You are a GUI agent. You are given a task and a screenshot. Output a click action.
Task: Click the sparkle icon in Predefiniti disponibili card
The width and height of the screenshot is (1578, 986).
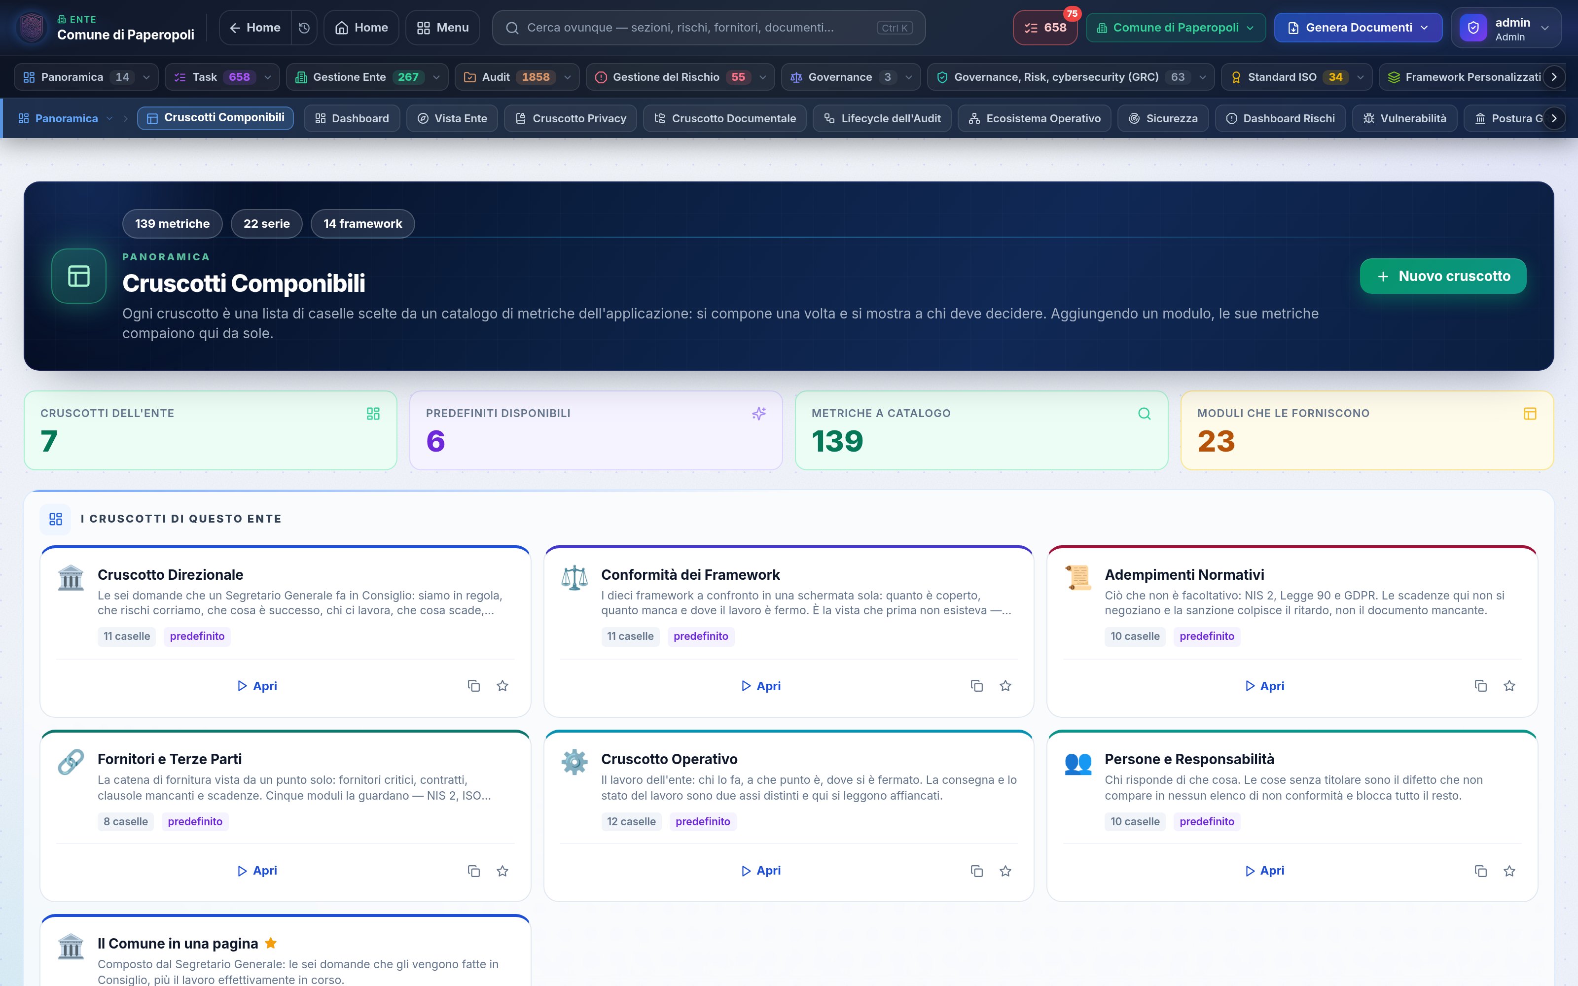point(758,414)
